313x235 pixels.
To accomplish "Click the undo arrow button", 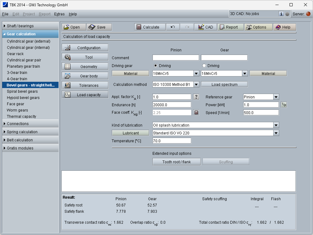I will (173, 27).
